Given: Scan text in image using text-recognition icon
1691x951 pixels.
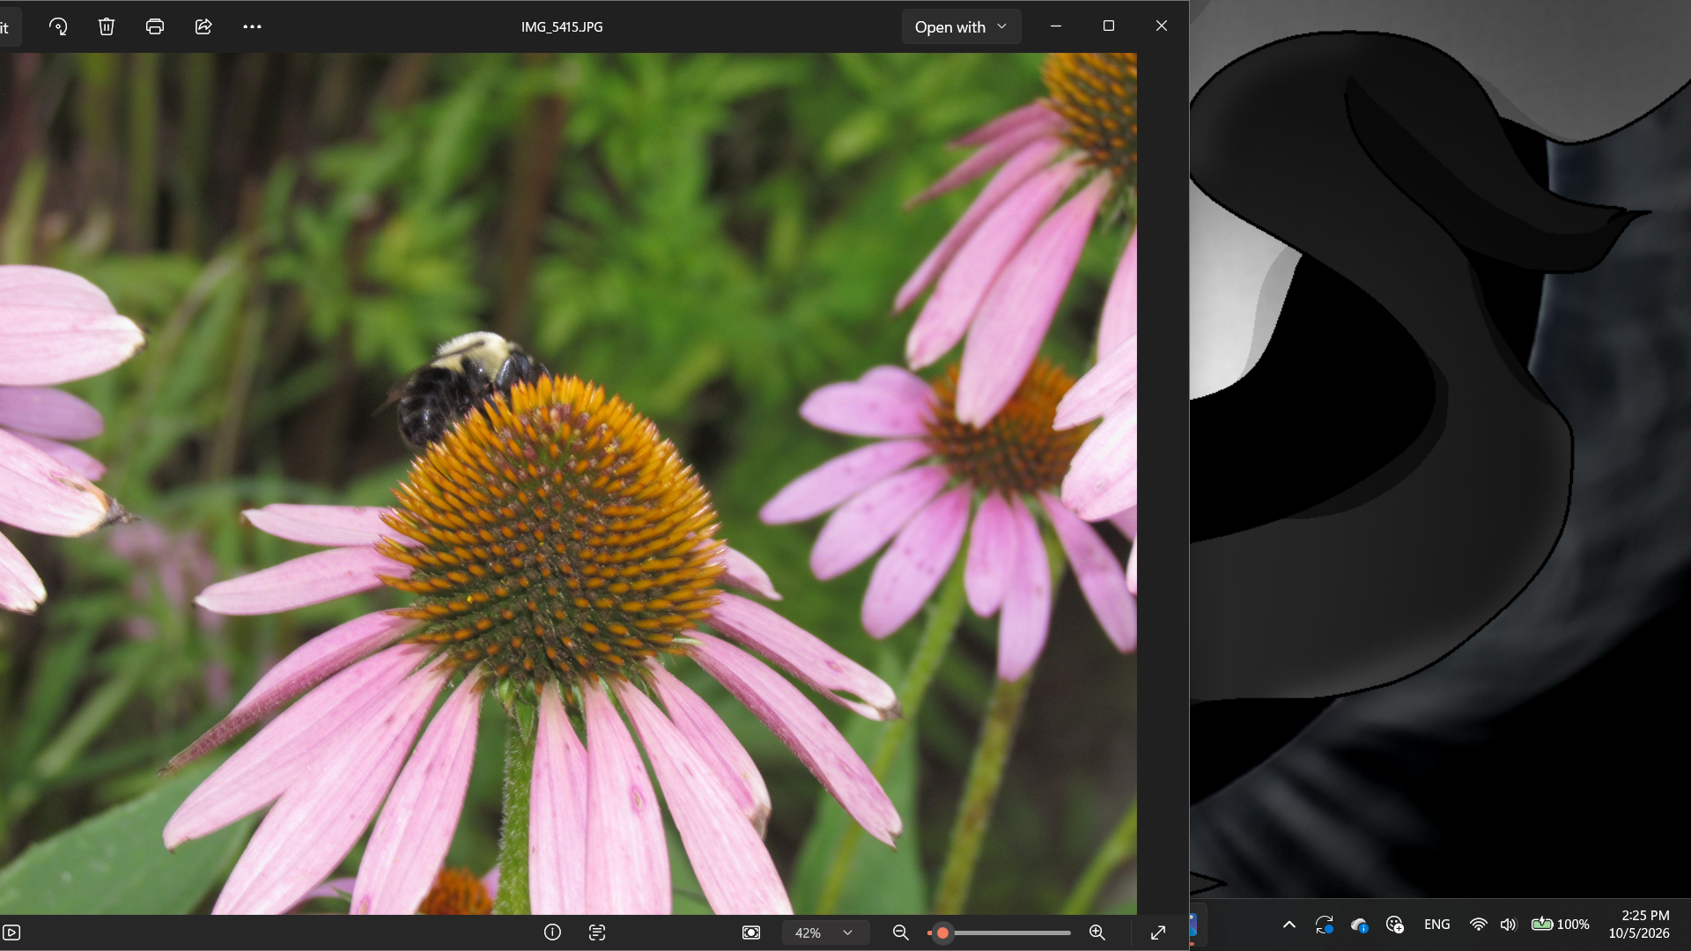Looking at the screenshot, I should pyautogui.click(x=597, y=932).
